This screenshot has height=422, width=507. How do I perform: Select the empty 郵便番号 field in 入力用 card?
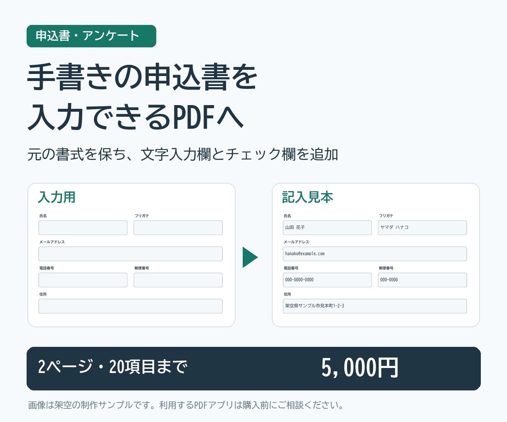tap(178, 280)
